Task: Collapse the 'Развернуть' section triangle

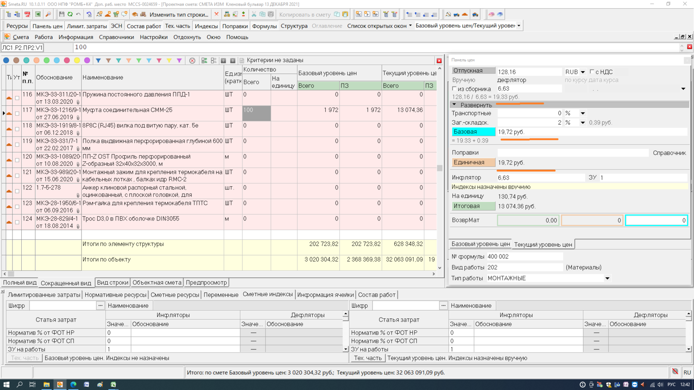Action: tap(454, 105)
